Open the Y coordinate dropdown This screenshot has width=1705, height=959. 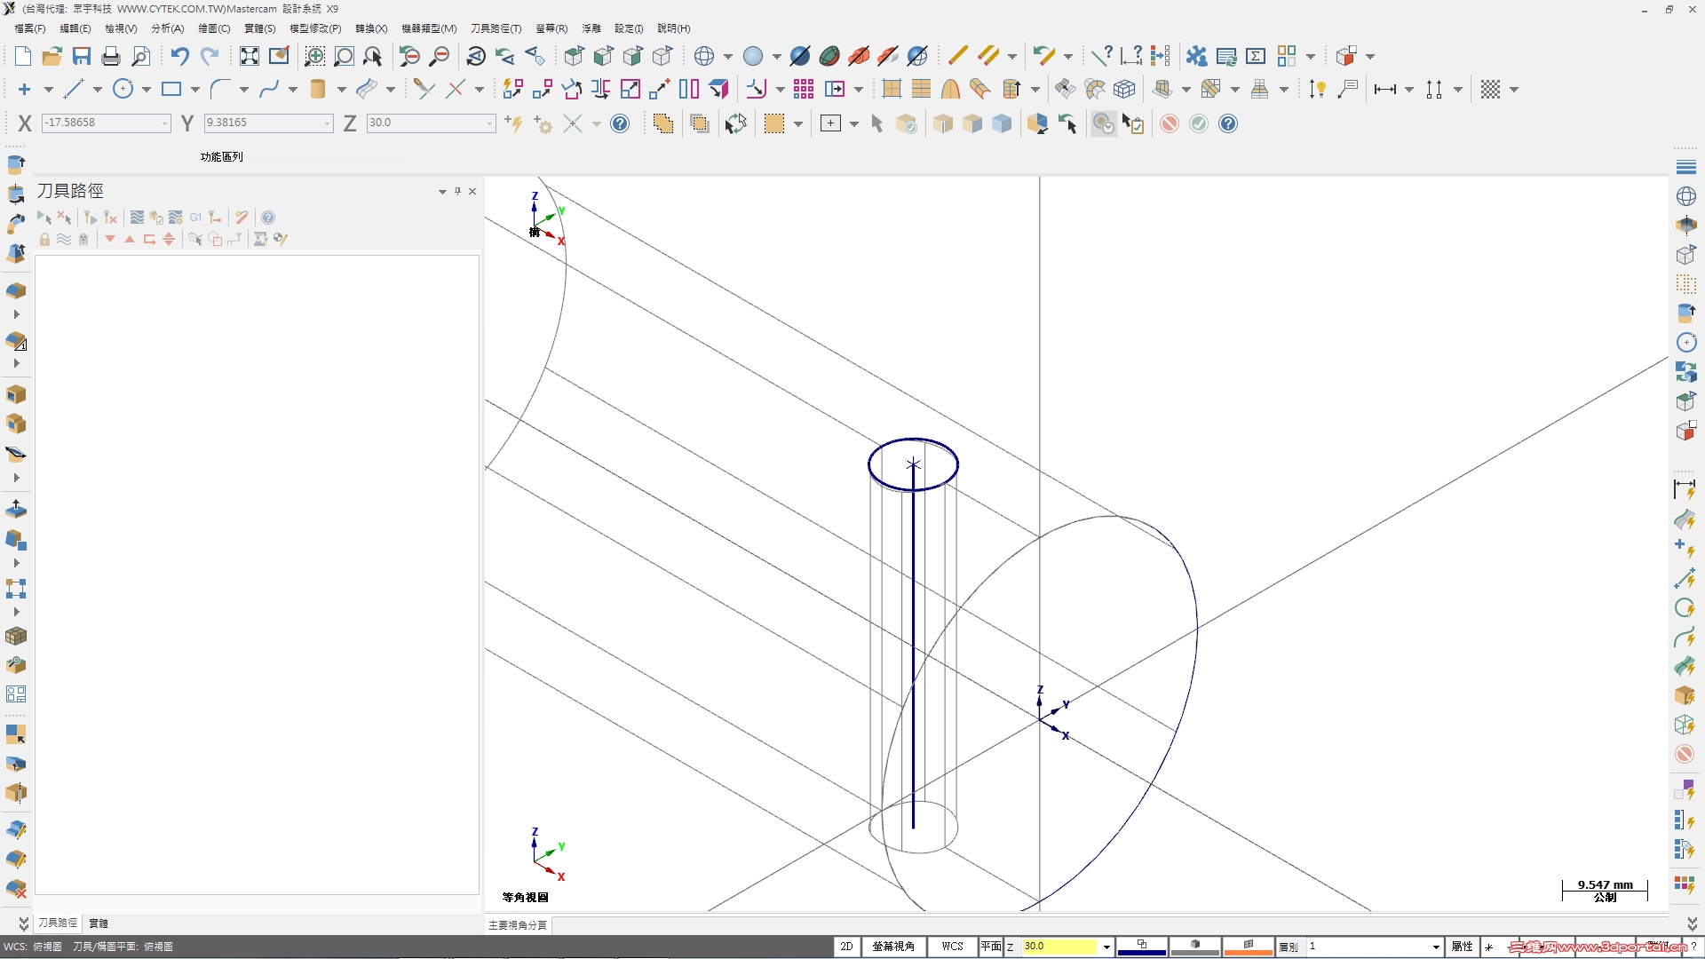(x=328, y=123)
